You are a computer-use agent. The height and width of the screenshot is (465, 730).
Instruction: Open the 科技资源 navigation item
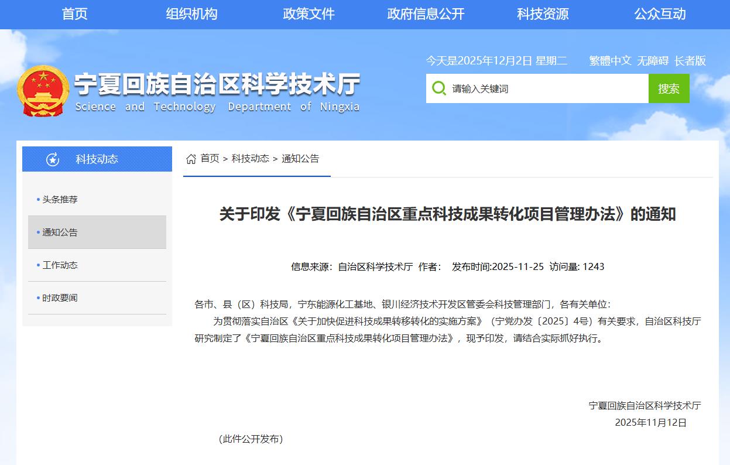click(543, 14)
